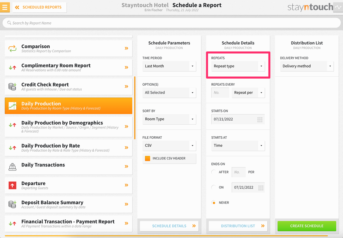Viewport: 343px width, 238px height.
Task: Open the Option(s) All Selected dropdown
Action: [169, 92]
